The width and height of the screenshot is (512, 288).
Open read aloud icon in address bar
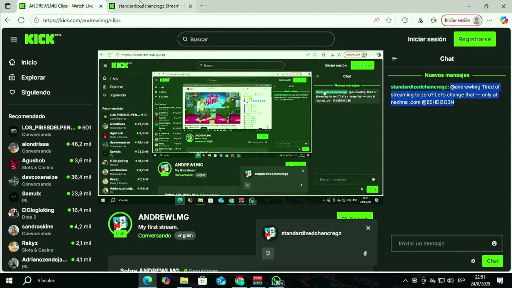point(377,20)
